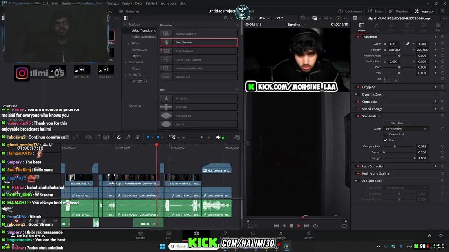
Task: Expand Titles in Toolbox
Action: 128,43
